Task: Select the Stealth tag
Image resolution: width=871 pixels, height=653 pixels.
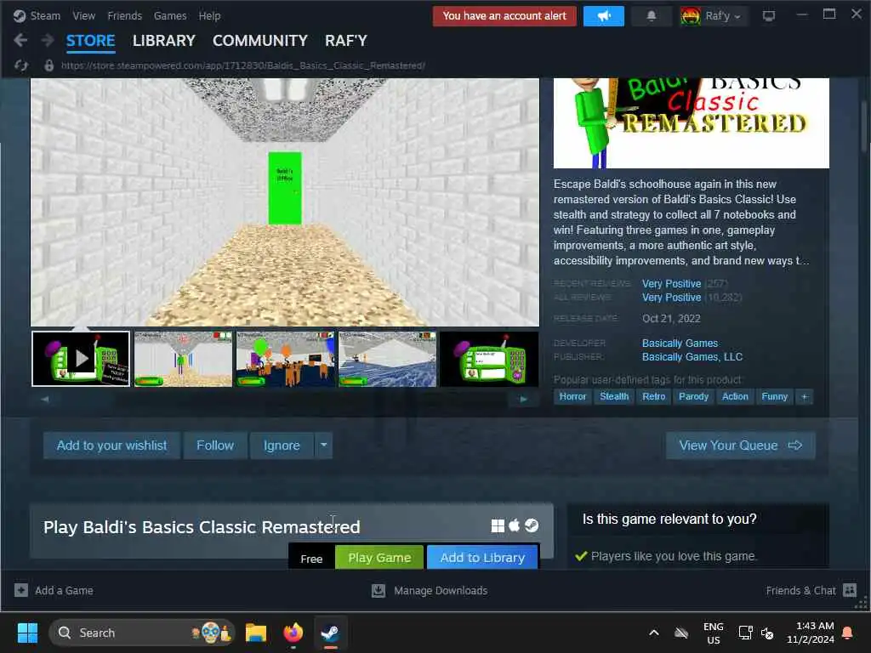Action: tap(614, 396)
